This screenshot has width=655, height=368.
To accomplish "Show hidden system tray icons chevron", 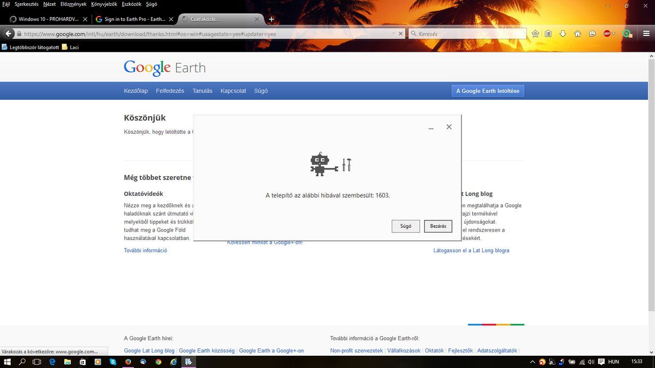I will (532, 362).
